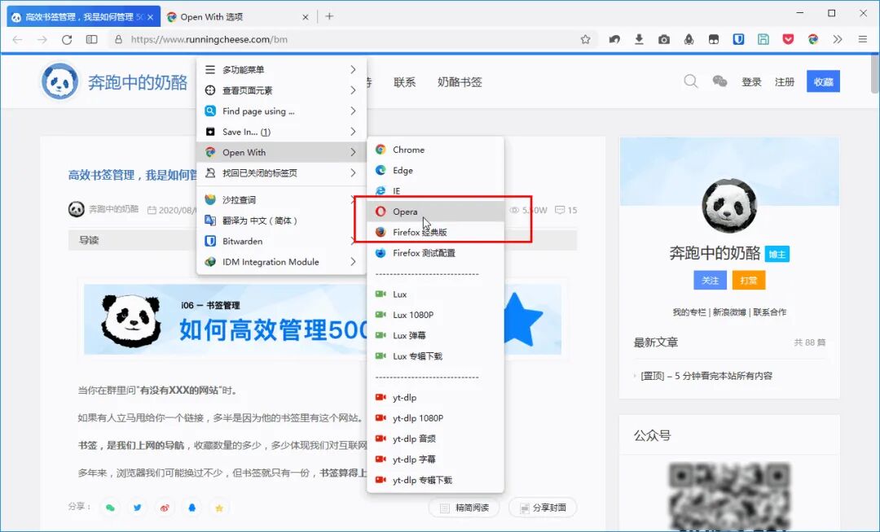
Task: Select Lux 弹幕 entry
Action: [x=435, y=335]
